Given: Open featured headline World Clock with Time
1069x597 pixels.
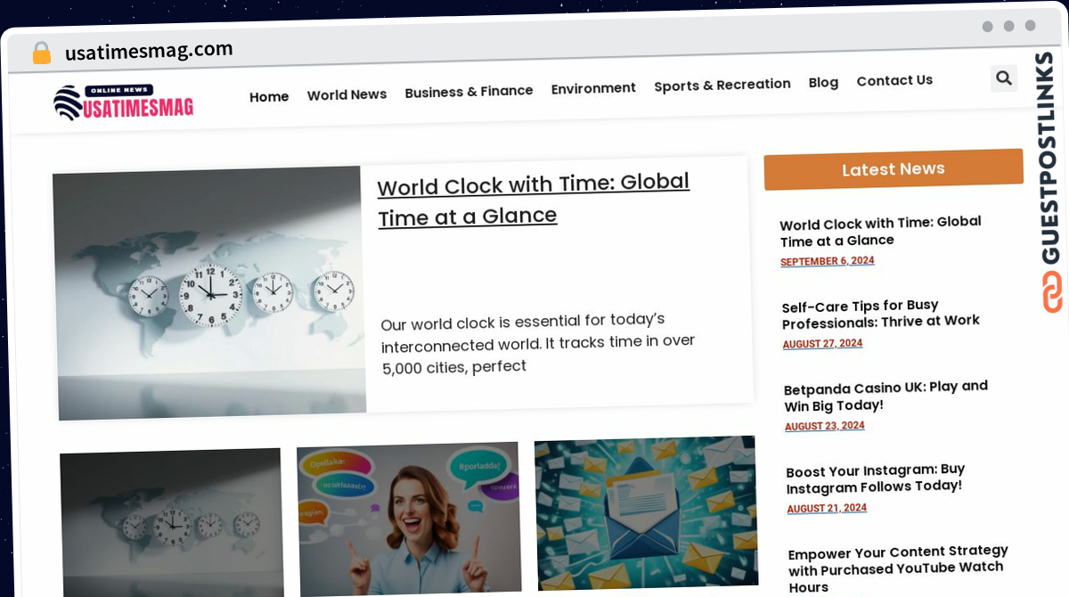Looking at the screenshot, I should [534, 200].
